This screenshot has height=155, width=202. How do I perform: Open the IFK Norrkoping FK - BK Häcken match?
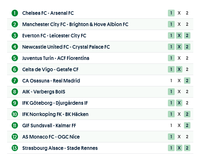point(55,114)
